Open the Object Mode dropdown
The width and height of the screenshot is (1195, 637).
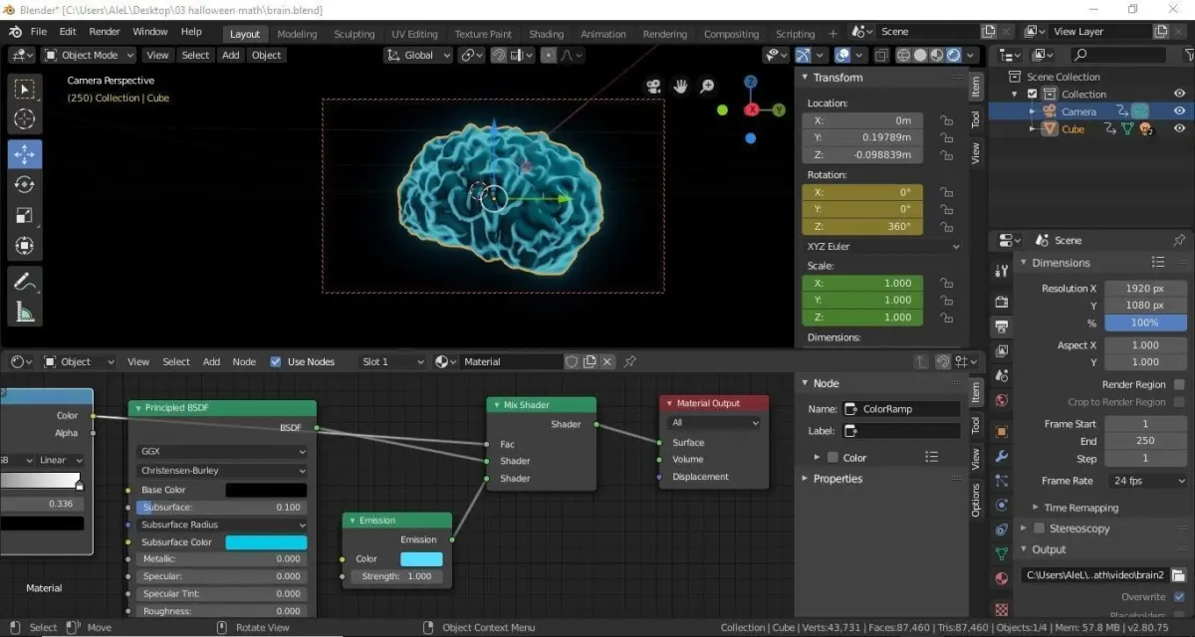tap(87, 55)
